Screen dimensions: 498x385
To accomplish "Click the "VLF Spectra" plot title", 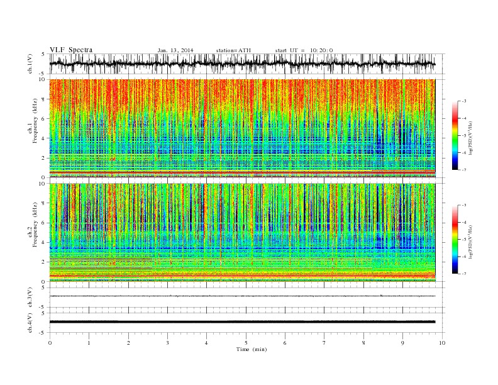I will point(71,50).
